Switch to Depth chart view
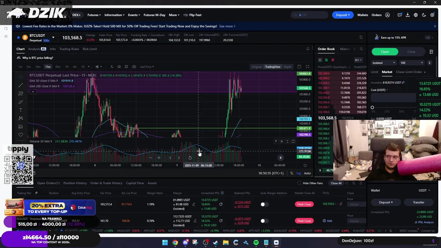The width and height of the screenshot is (441, 248). [x=287, y=67]
